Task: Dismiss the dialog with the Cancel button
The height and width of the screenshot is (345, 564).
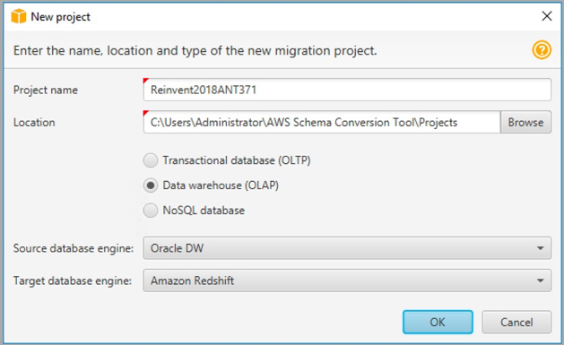Action: [x=516, y=322]
